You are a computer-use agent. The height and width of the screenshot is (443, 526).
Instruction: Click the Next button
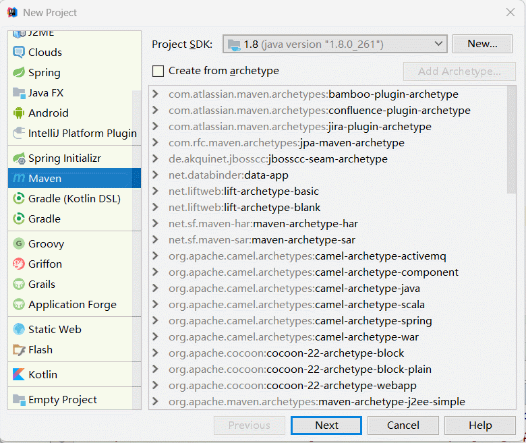click(326, 425)
